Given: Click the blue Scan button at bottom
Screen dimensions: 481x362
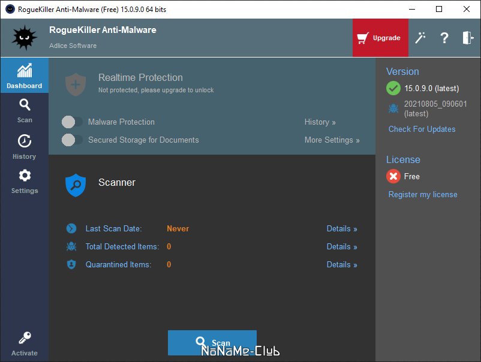Looking at the screenshot, I should (x=212, y=342).
